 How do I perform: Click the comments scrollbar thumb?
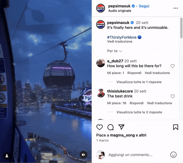click(x=181, y=28)
